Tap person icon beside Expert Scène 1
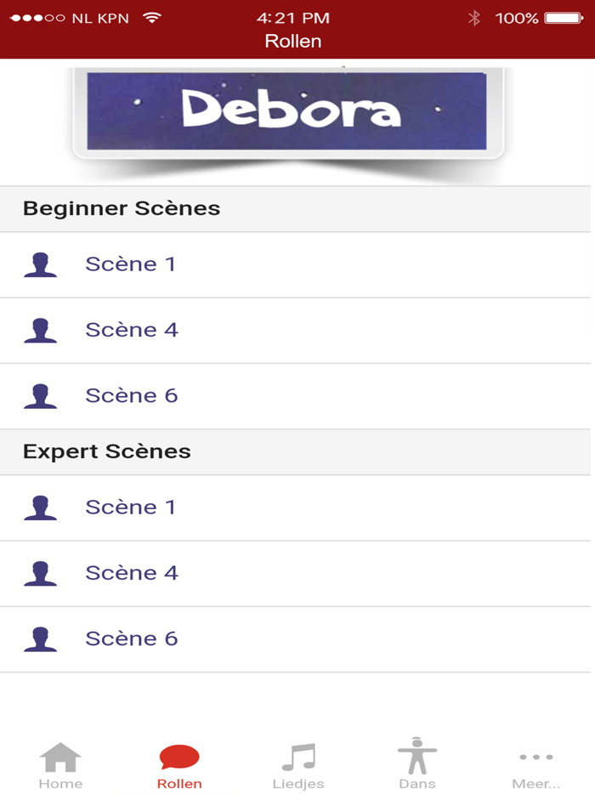This screenshot has width=595, height=794. (x=40, y=508)
